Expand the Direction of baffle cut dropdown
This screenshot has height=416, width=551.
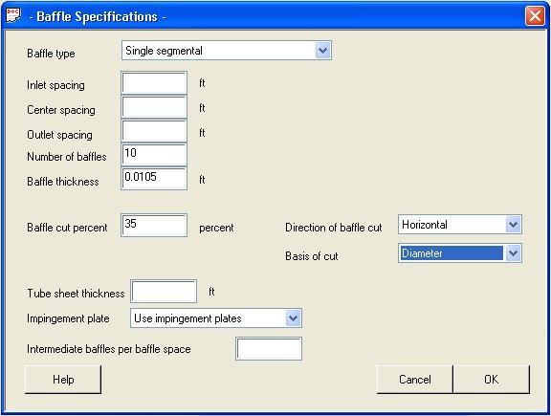(x=513, y=224)
